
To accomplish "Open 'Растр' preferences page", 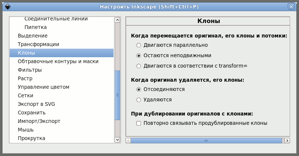I will [x=62, y=78].
